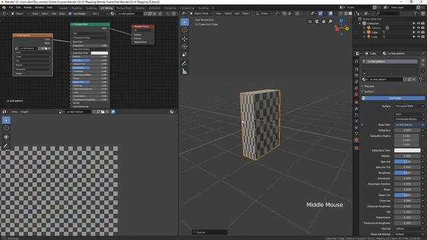
Task: Click the pan hand navigation gizmo
Action: [324, 21]
